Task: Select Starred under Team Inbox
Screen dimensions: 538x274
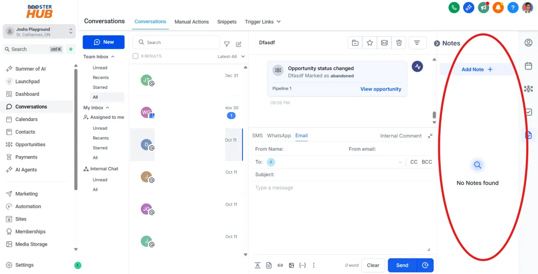Action: [100, 87]
